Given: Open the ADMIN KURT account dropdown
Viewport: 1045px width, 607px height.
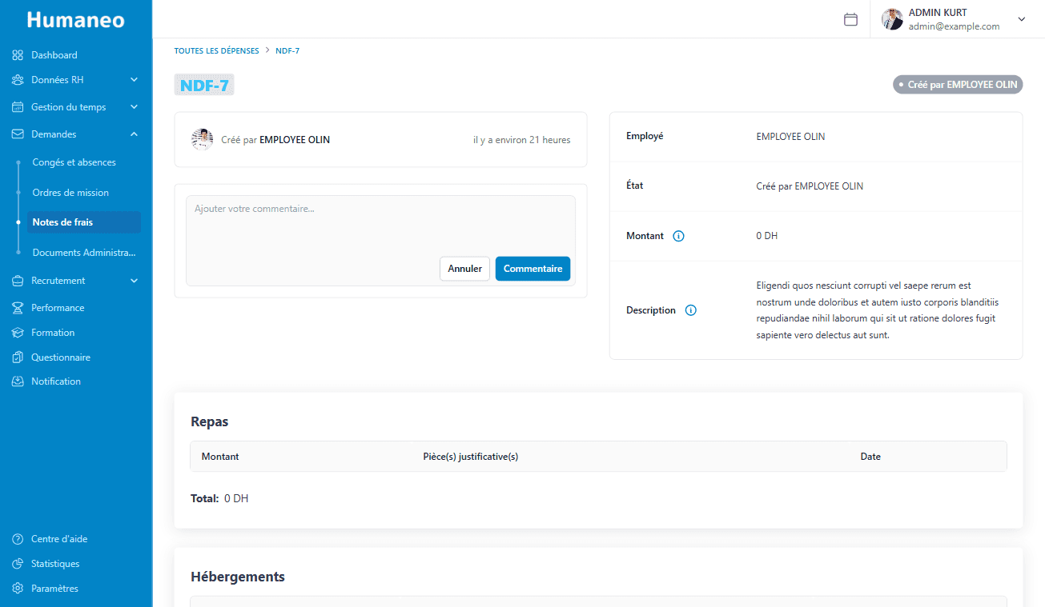Looking at the screenshot, I should click(x=1021, y=19).
